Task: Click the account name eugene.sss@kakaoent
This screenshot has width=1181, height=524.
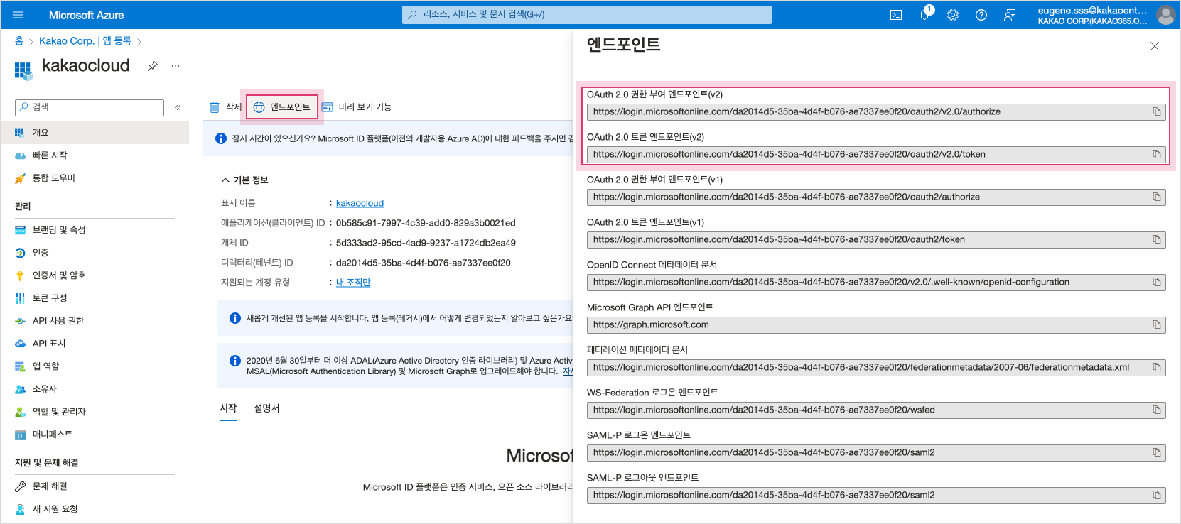Action: [x=1092, y=11]
